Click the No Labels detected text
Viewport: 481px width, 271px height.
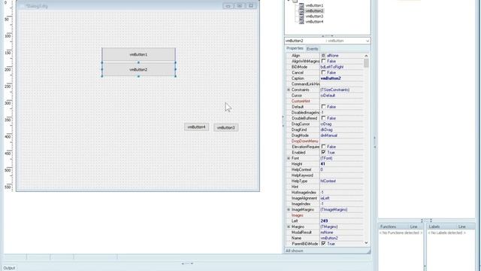(x=446, y=233)
